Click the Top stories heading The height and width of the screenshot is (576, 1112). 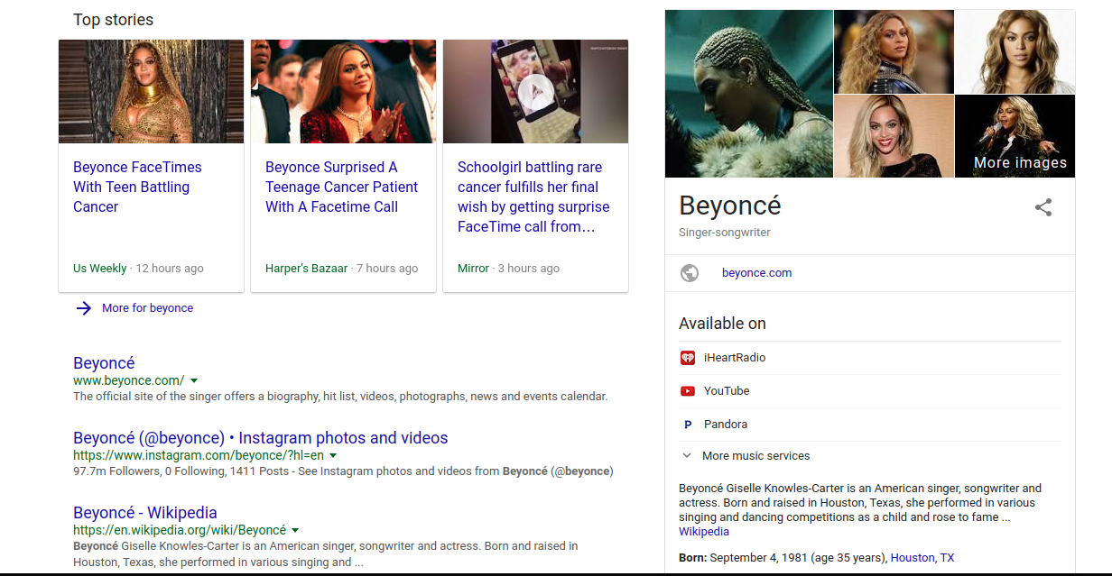pos(113,20)
